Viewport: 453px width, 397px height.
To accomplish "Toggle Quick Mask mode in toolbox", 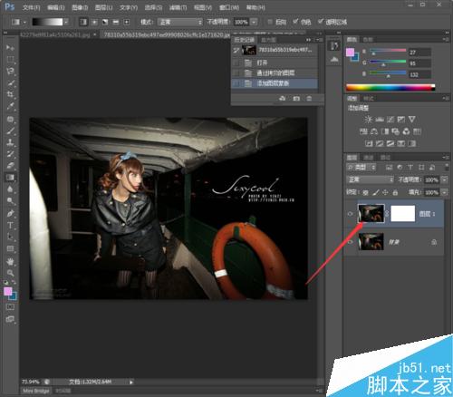I will coord(10,307).
